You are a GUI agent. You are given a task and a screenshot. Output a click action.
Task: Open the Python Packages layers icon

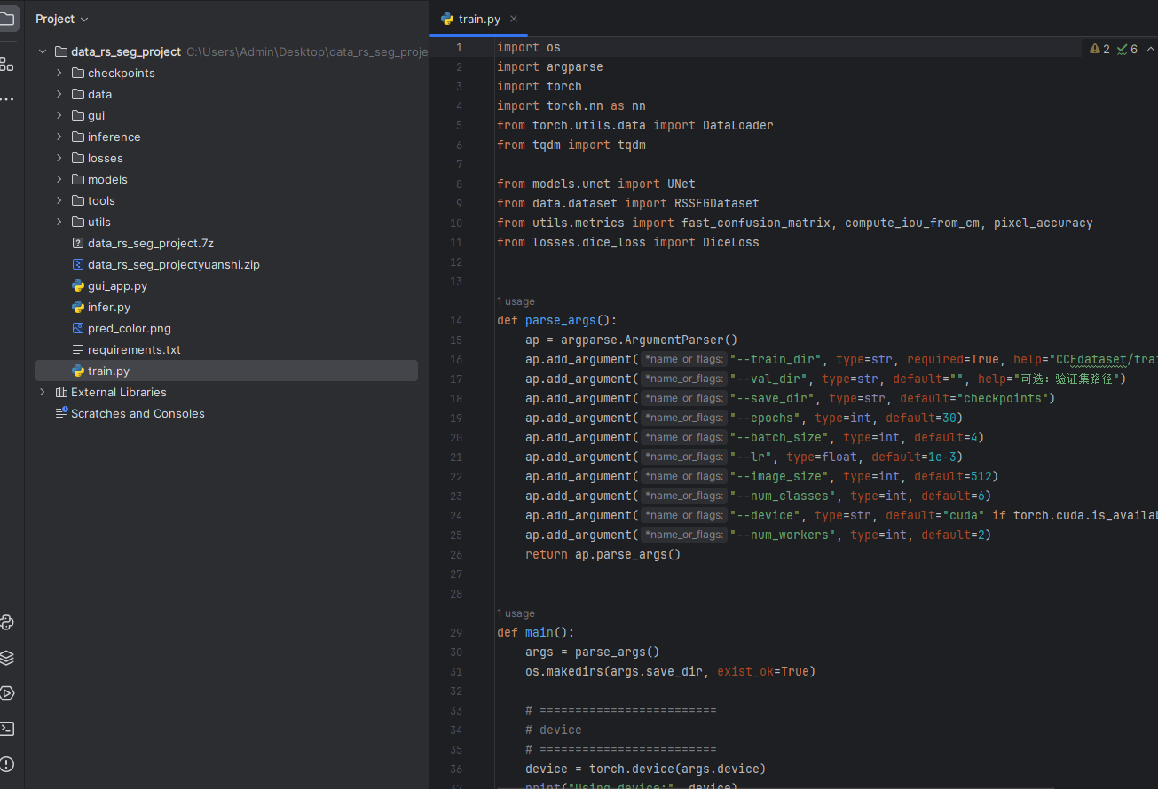click(6, 658)
